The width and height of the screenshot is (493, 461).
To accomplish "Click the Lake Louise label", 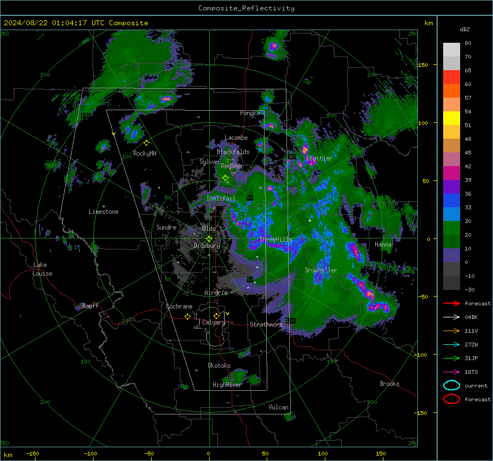I will pos(43,269).
